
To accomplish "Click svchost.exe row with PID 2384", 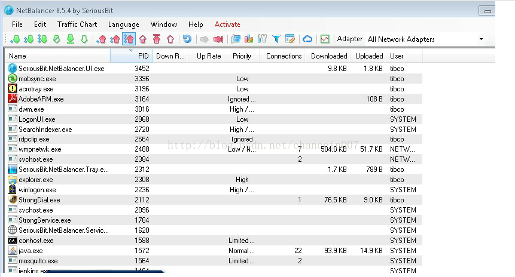I will coord(214,159).
